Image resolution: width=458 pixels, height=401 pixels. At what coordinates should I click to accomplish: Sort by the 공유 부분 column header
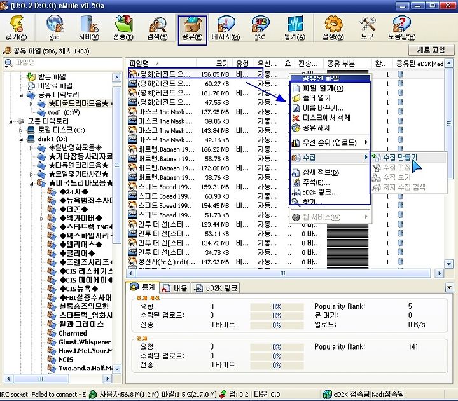[x=347, y=64]
